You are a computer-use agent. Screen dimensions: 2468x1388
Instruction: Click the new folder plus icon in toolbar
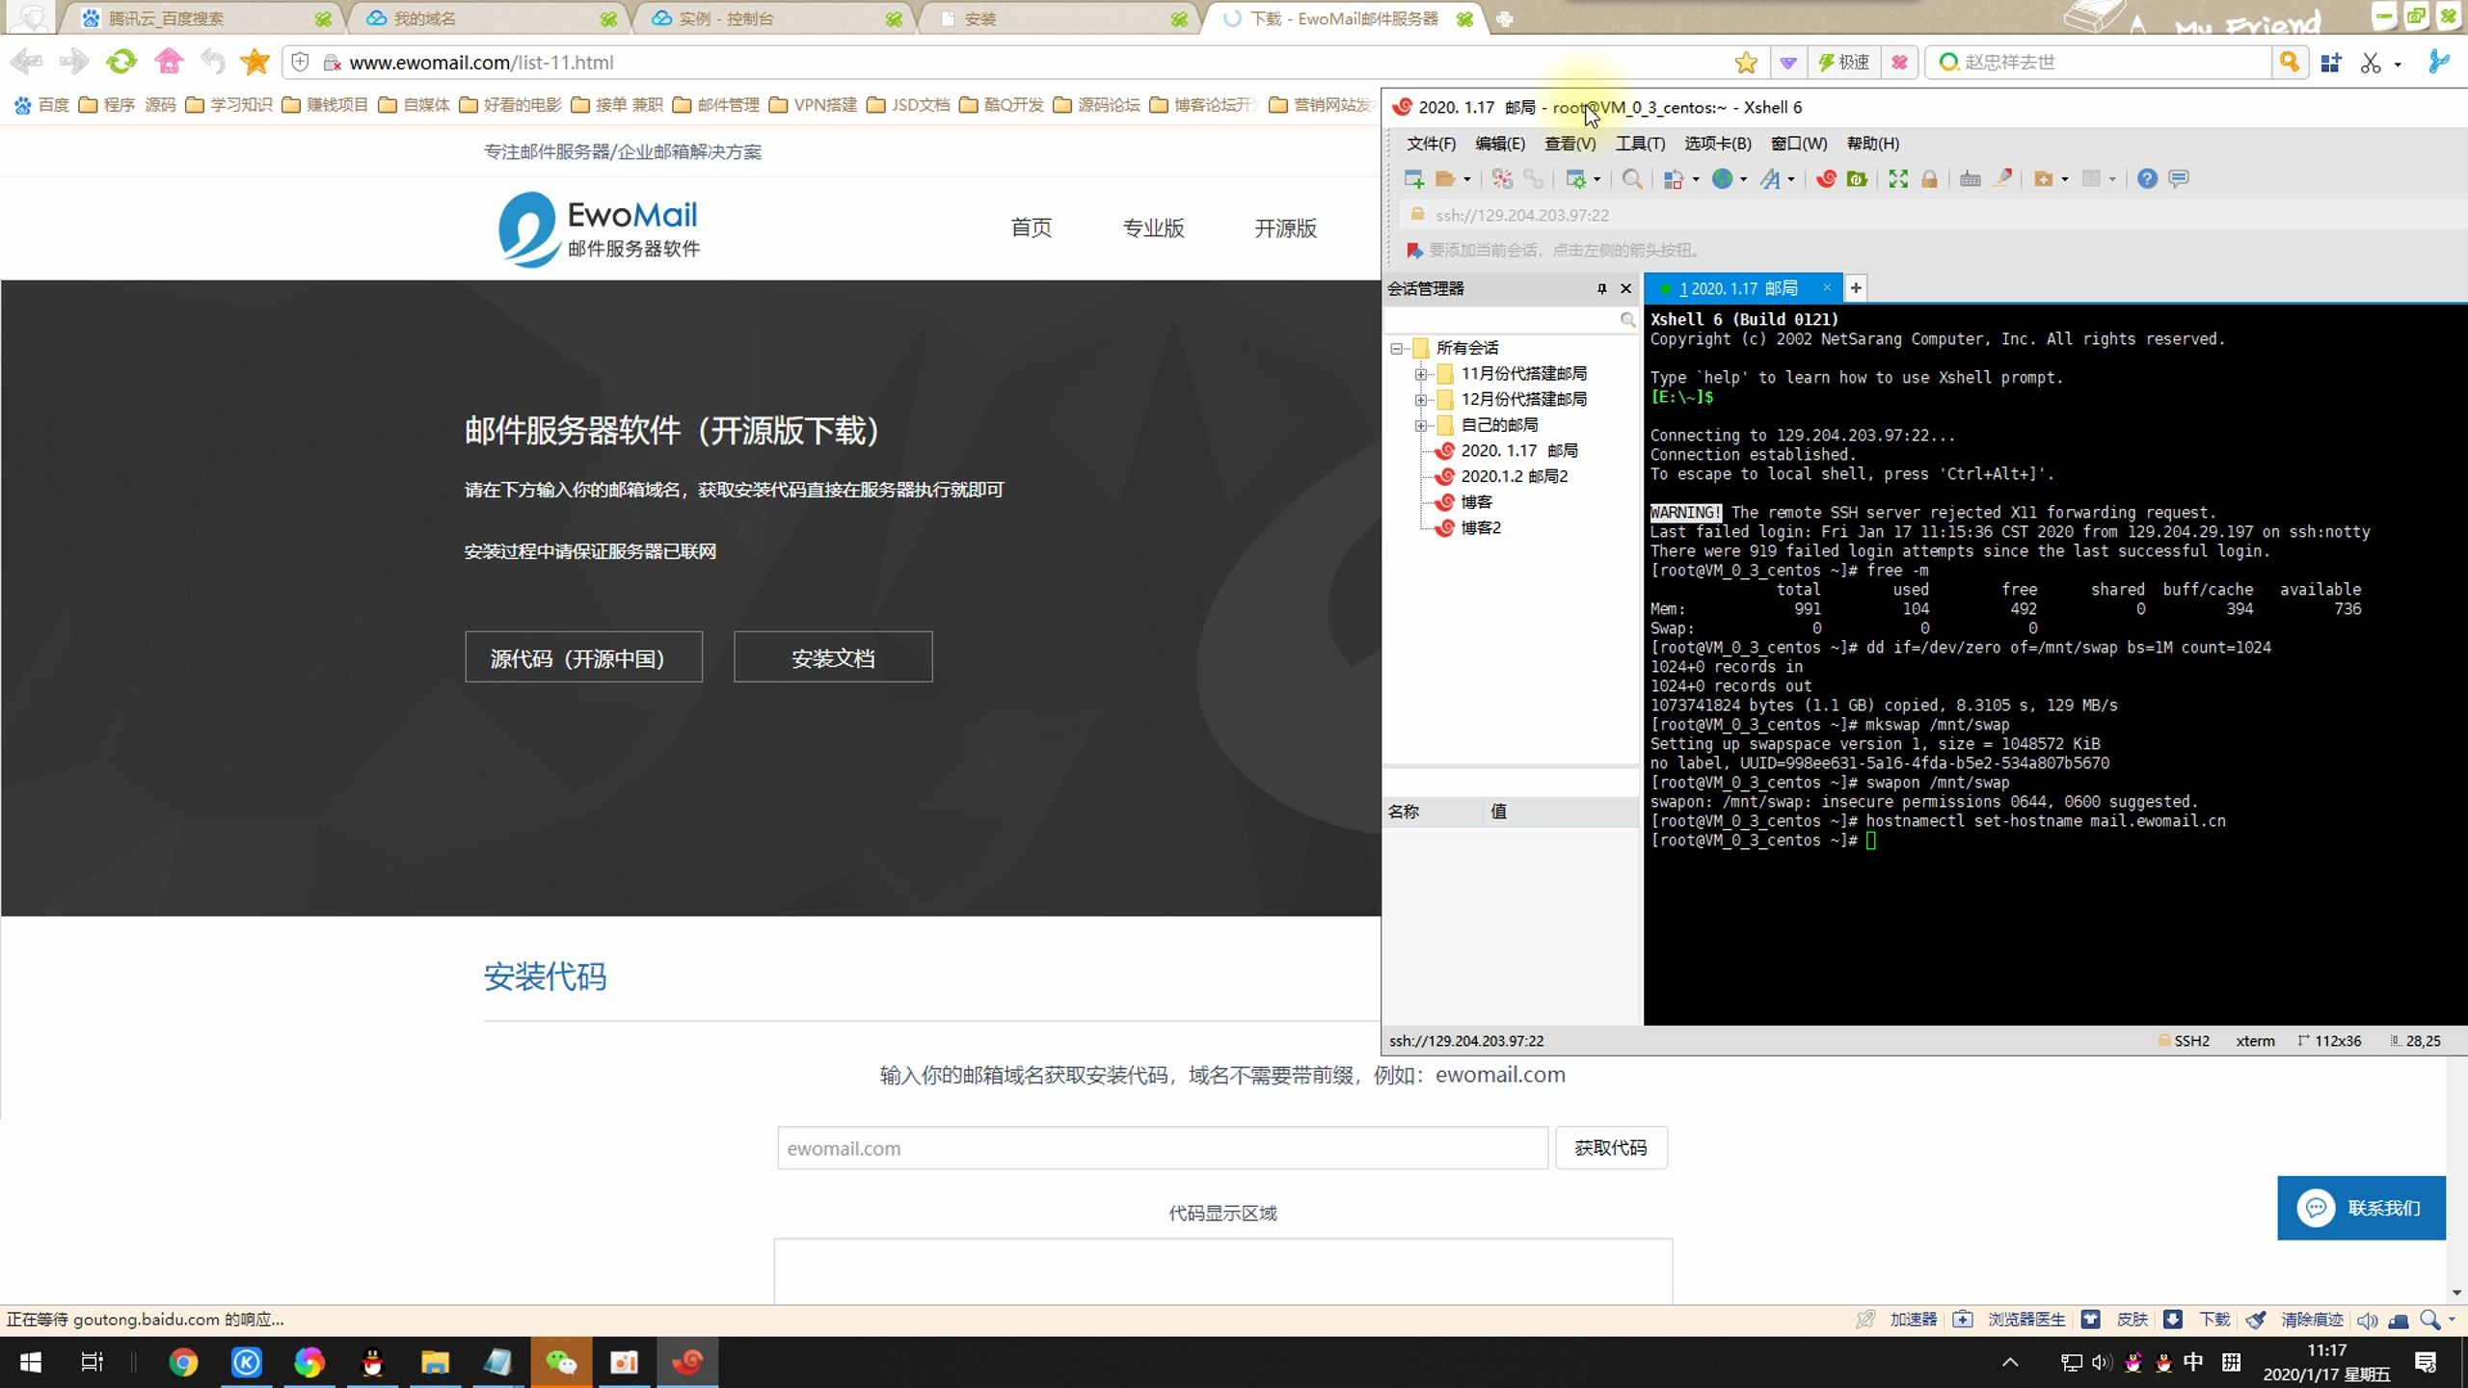[x=2043, y=178]
